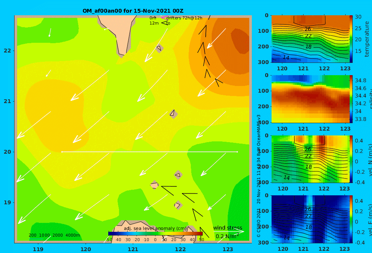The height and width of the screenshot is (253, 372).
Task: Click the 22 contour label in vel. N panel
Action: click(x=308, y=156)
